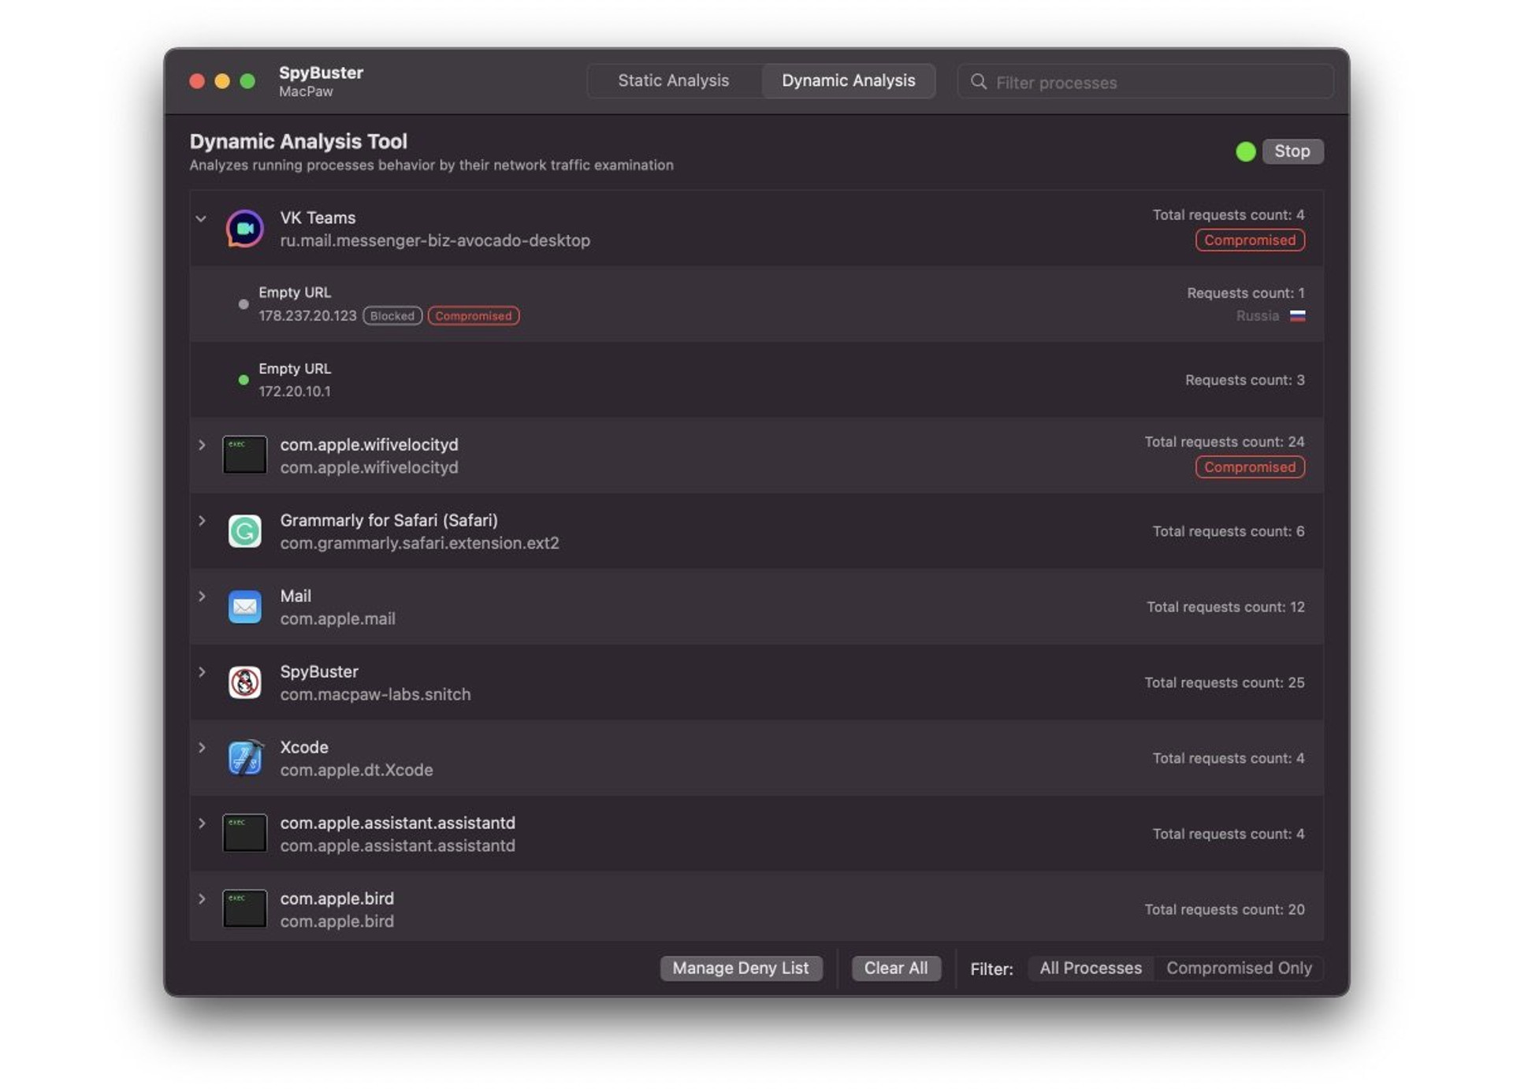Expand the com.apple.wifivelocityd row
Screen dimensions: 1513x1089
202,444
